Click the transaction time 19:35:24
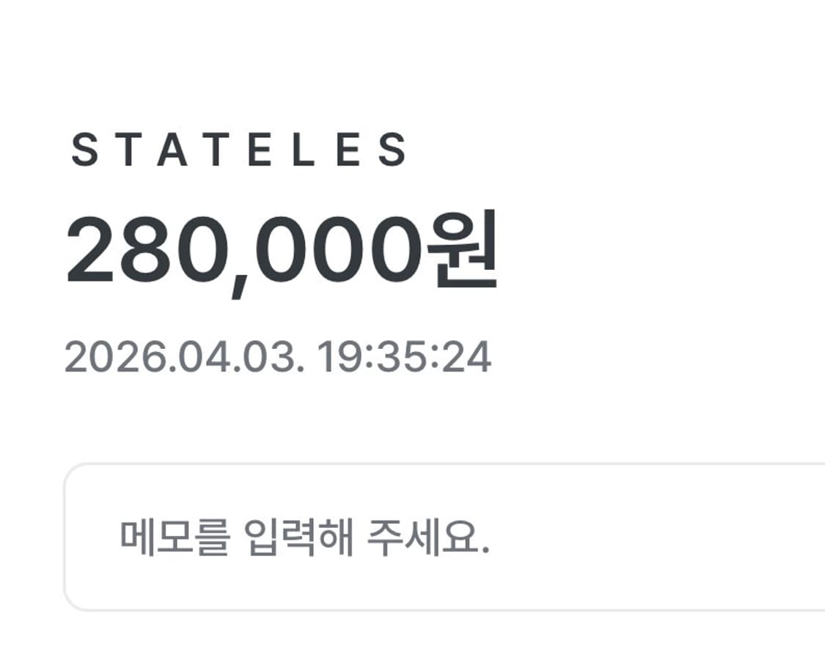The height and width of the screenshot is (665, 825). coord(404,359)
